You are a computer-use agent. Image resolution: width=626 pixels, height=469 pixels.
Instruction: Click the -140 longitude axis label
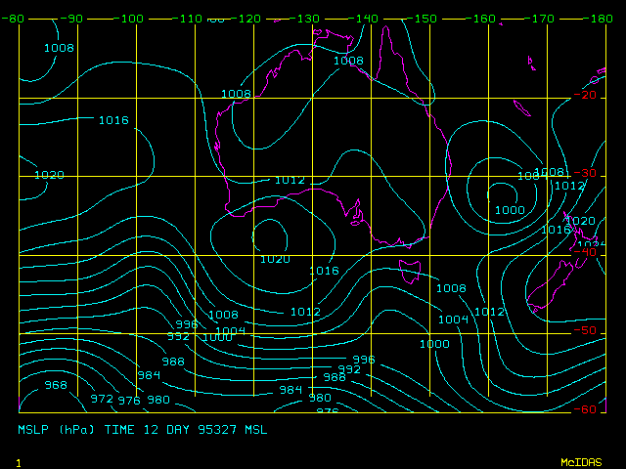click(x=366, y=19)
